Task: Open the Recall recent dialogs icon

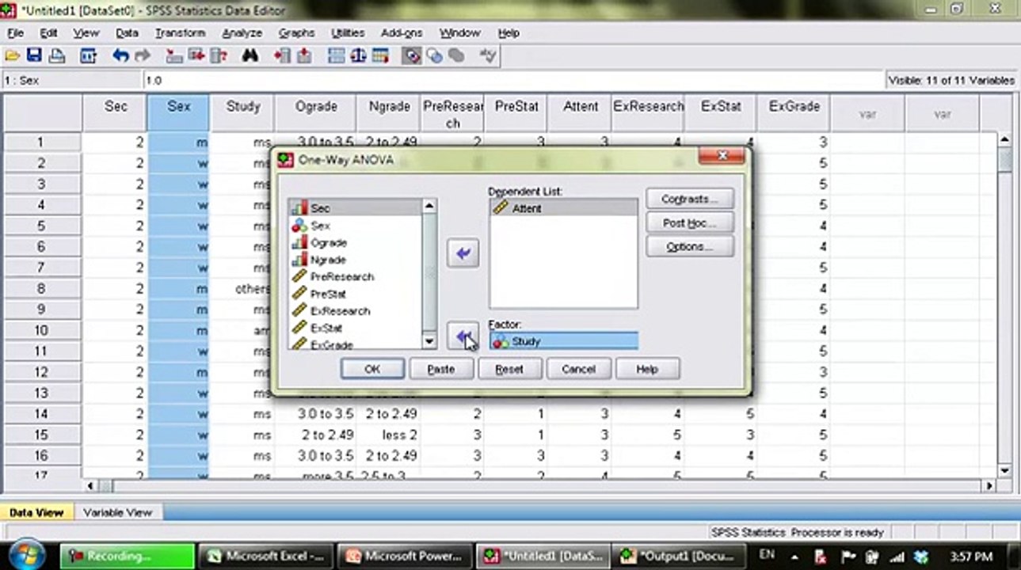Action: [88, 55]
